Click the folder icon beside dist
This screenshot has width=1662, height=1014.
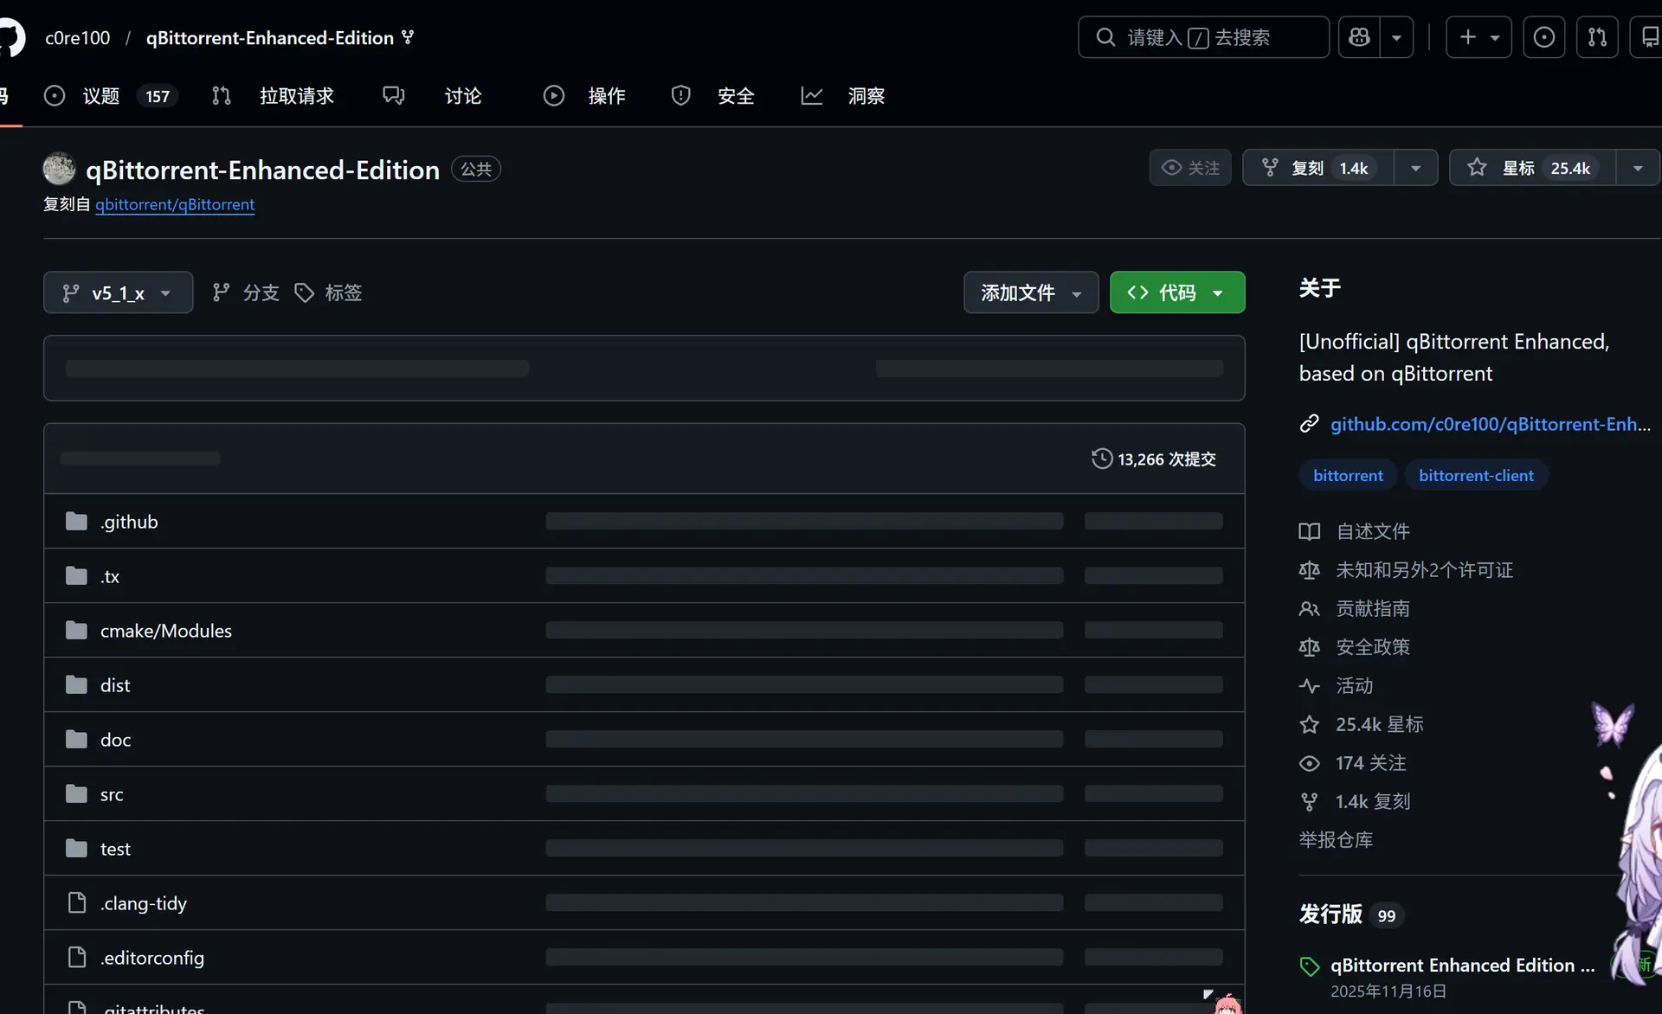point(77,684)
